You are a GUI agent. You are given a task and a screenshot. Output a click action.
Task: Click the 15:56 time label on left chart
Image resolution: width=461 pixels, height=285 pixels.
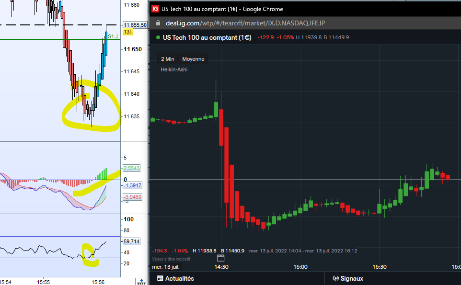(98, 282)
